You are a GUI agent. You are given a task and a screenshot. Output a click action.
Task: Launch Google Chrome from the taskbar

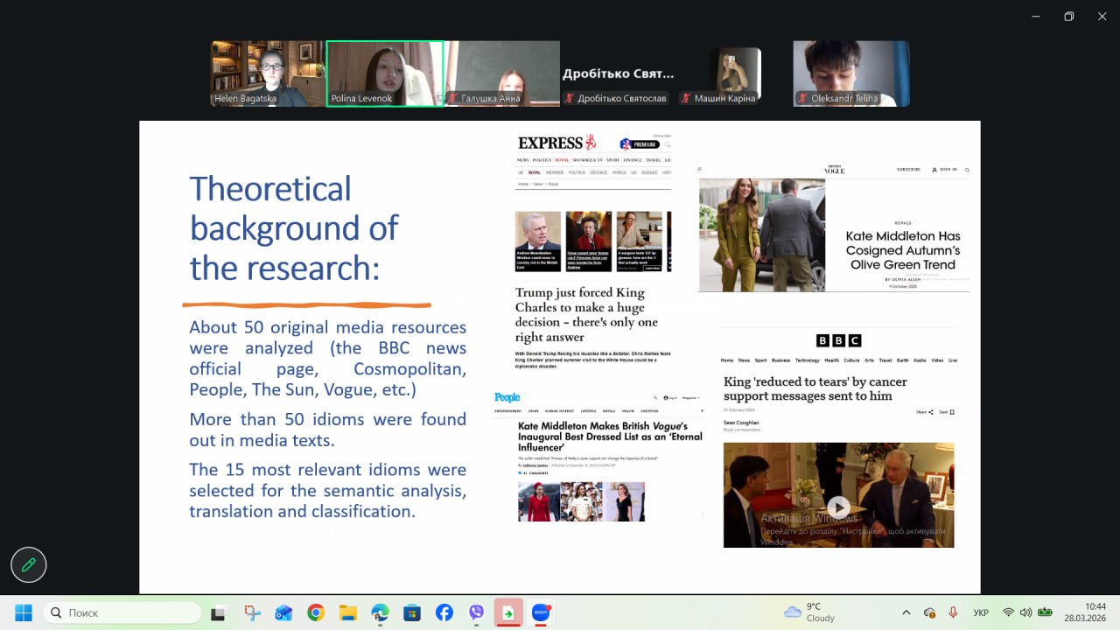click(316, 612)
